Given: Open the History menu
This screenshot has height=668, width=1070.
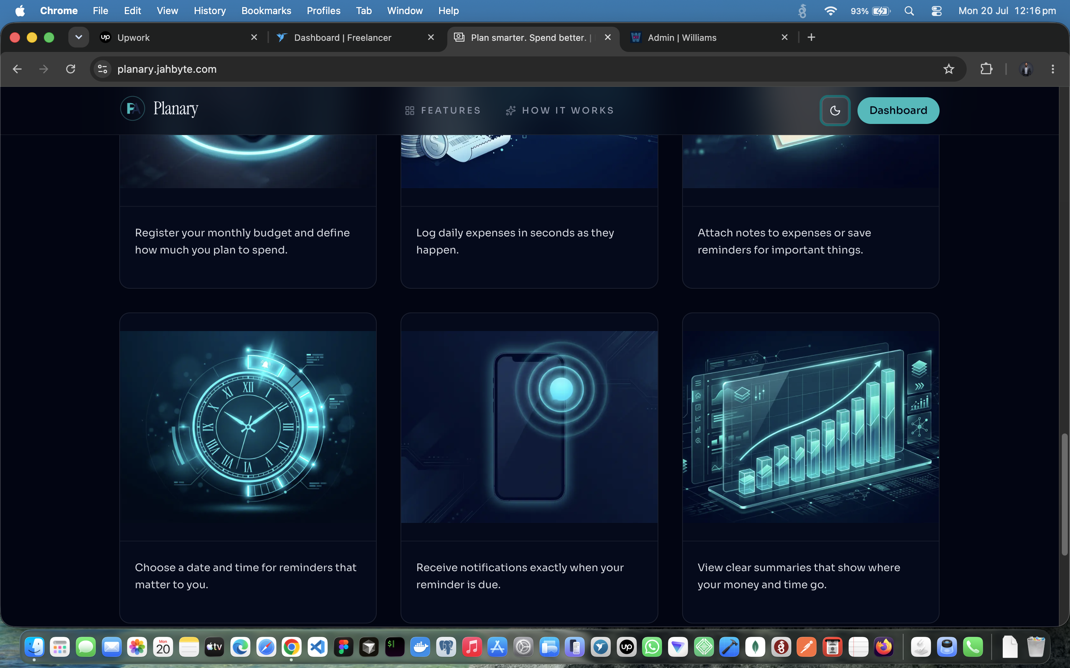Looking at the screenshot, I should pyautogui.click(x=210, y=11).
